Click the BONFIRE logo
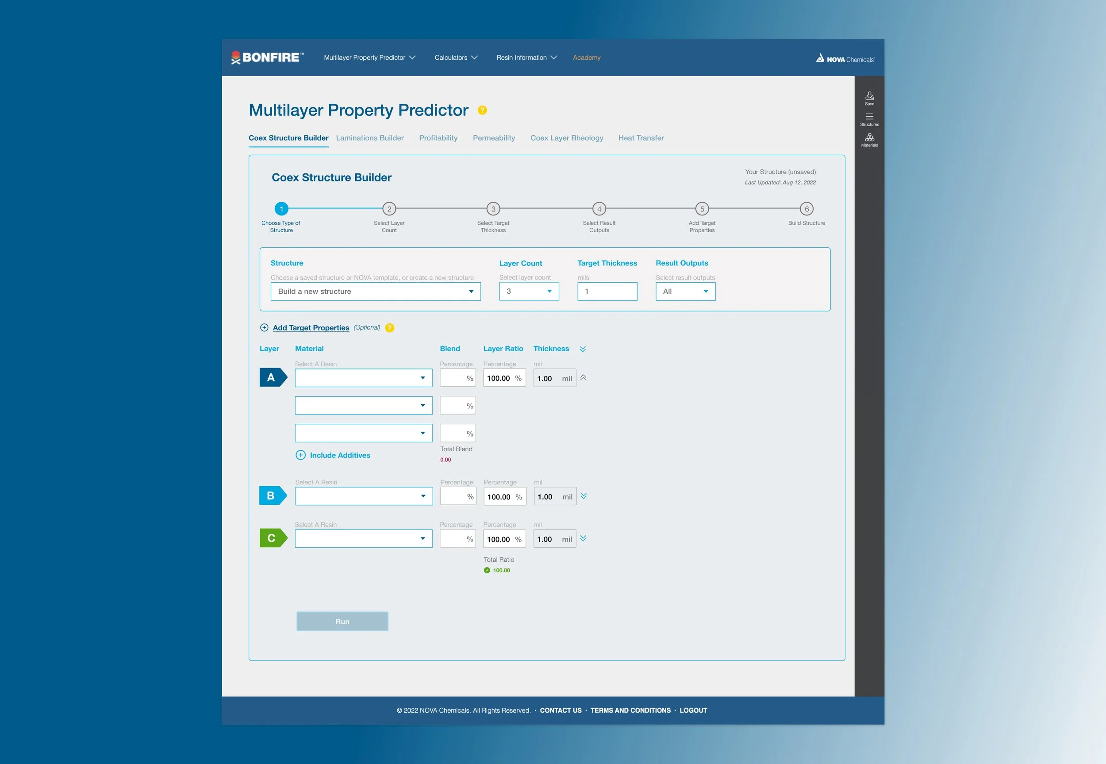The image size is (1106, 764). coord(267,58)
